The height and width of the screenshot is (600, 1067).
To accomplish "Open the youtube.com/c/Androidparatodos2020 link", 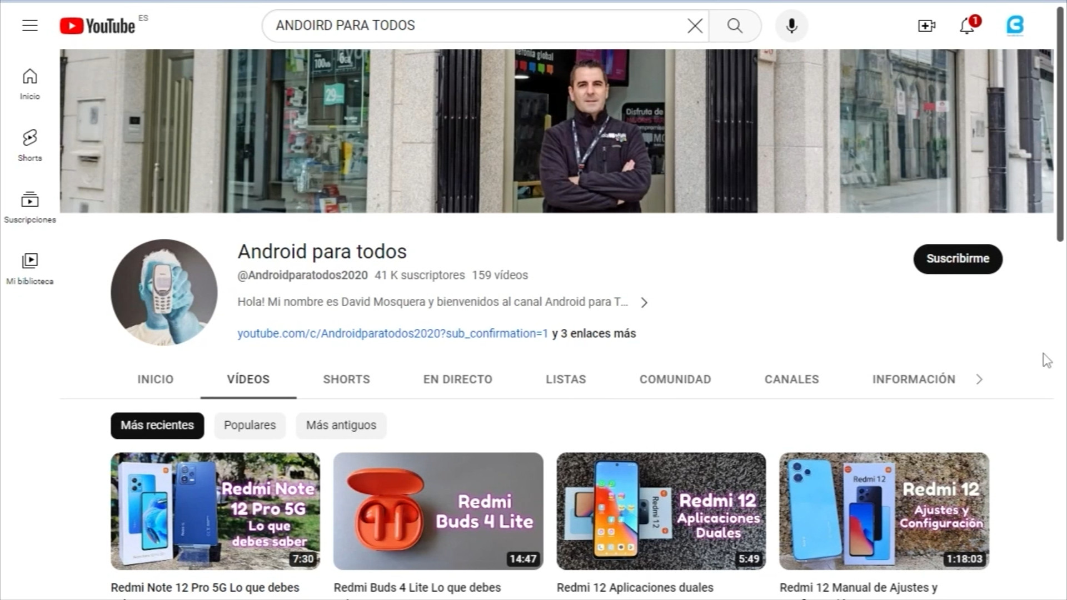I will point(392,333).
